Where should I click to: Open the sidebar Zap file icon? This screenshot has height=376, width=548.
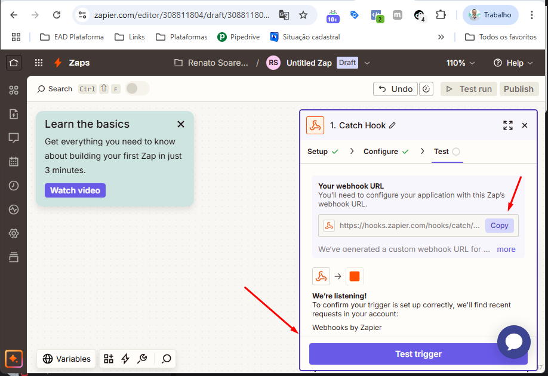click(14, 114)
